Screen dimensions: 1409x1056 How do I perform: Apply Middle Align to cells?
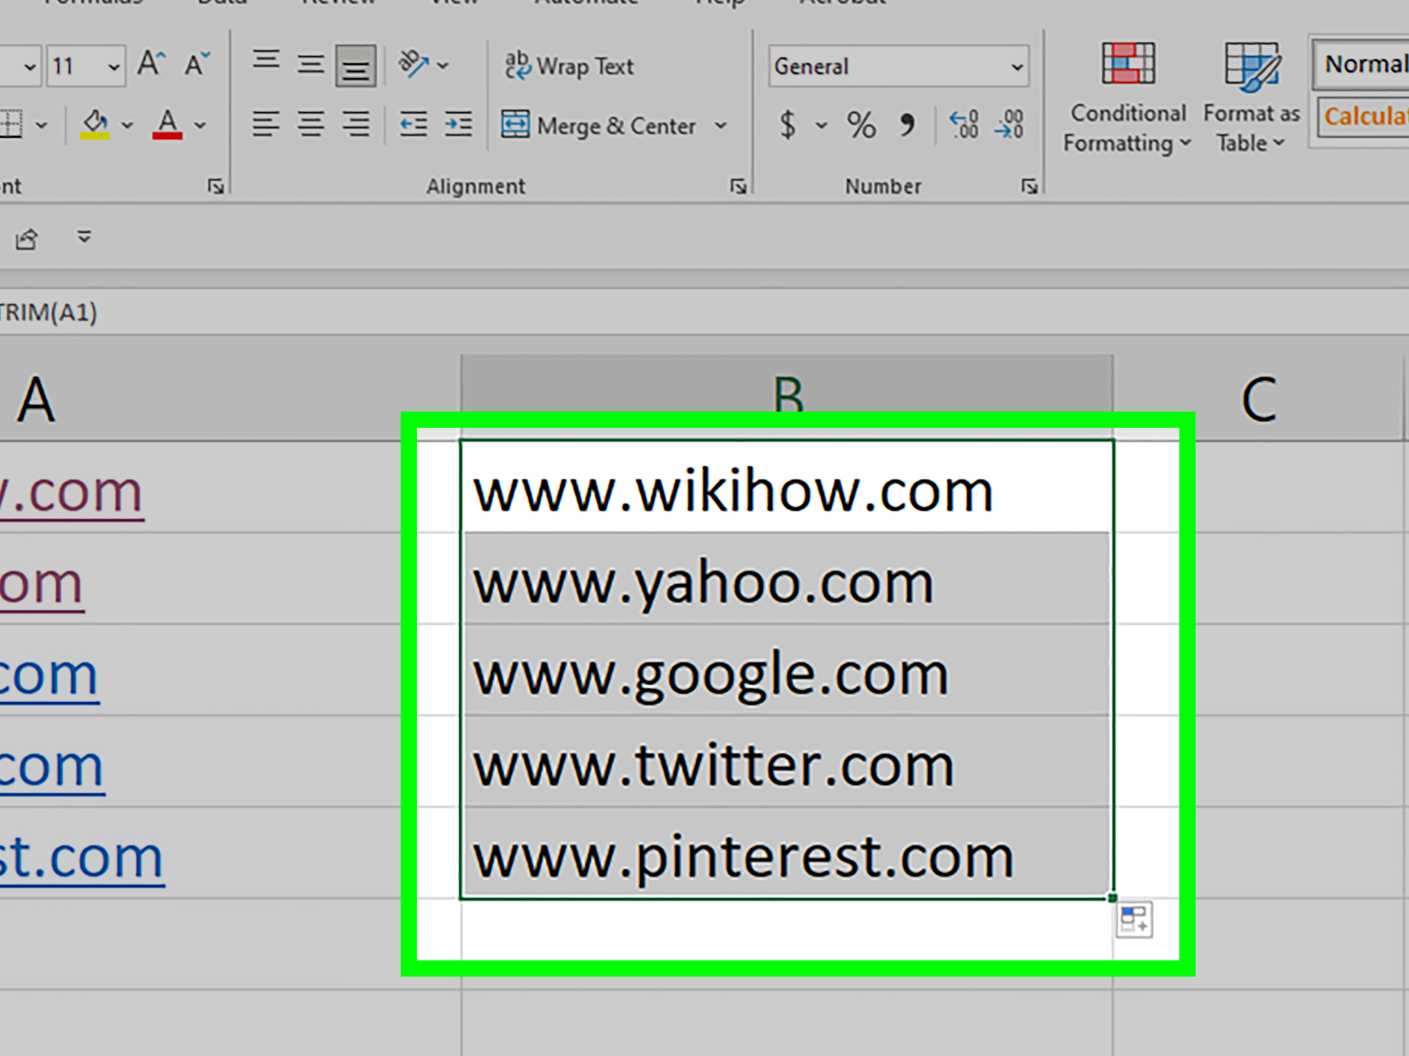click(x=311, y=64)
